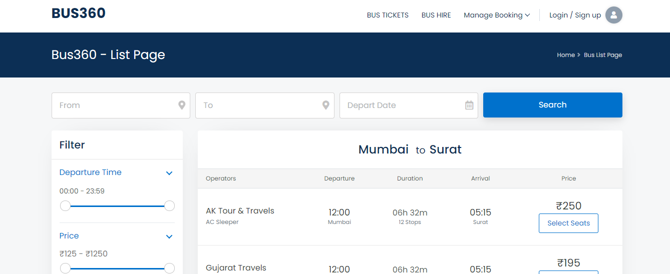Focus the Depart Date input field
The image size is (670, 274).
pos(409,105)
